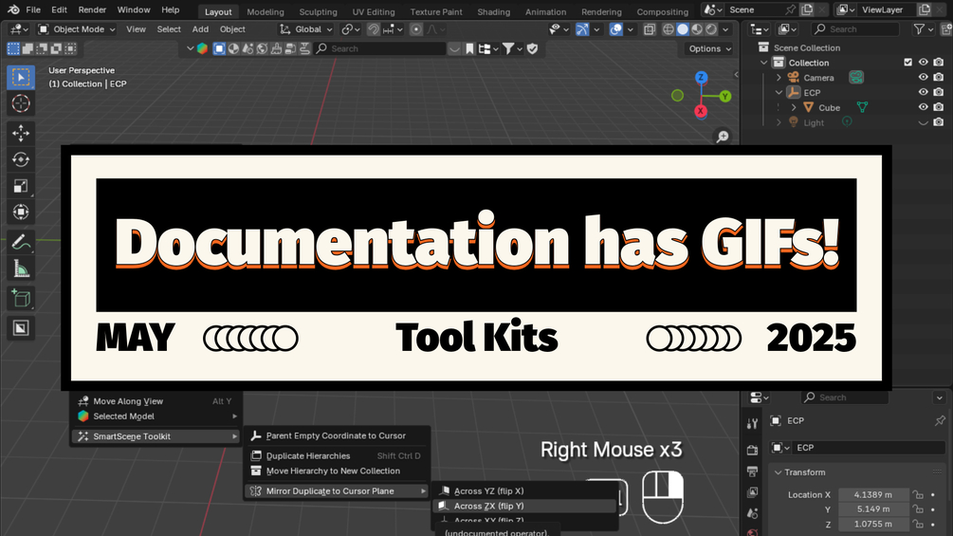Open the viewport Object menu

(232, 29)
